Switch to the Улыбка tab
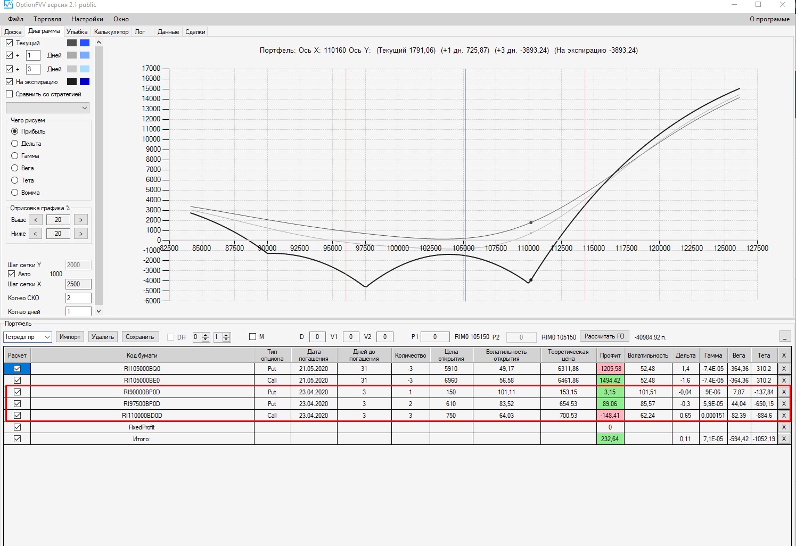796x546 pixels. [x=77, y=32]
